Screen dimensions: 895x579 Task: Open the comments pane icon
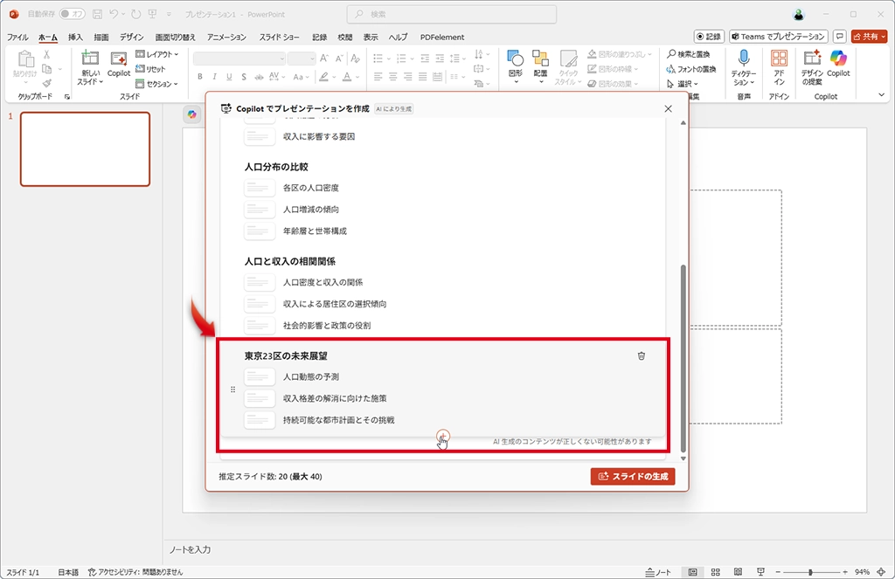tap(840, 37)
